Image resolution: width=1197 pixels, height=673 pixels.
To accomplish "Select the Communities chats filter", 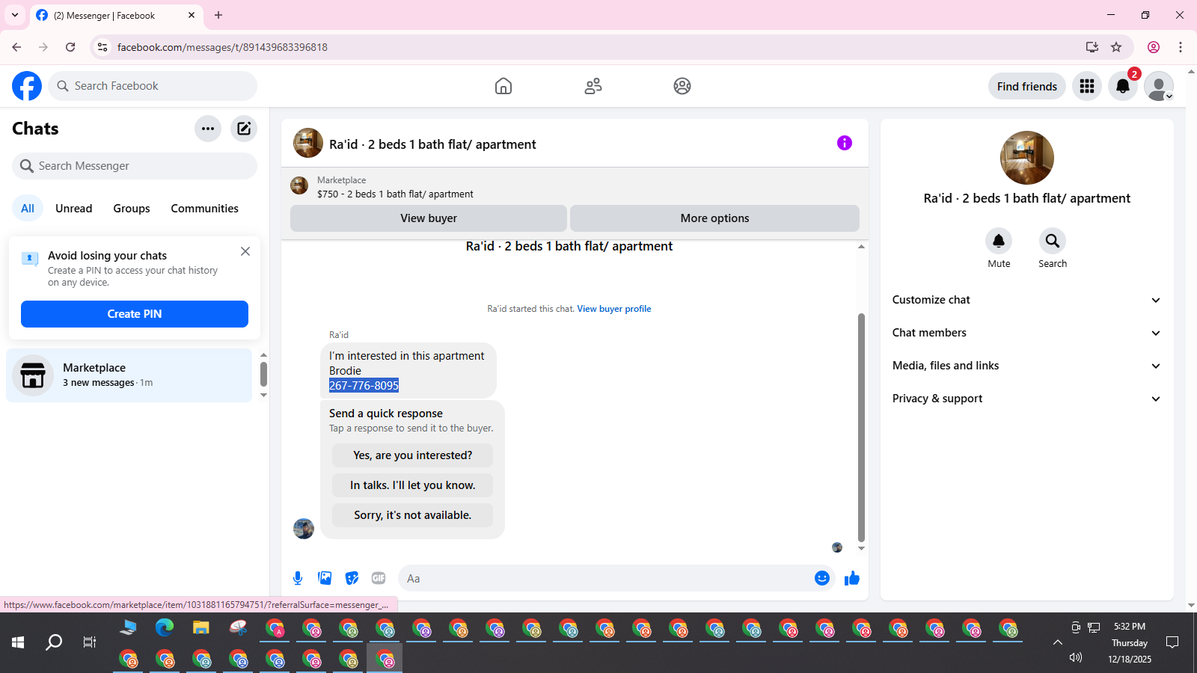I will (204, 209).
